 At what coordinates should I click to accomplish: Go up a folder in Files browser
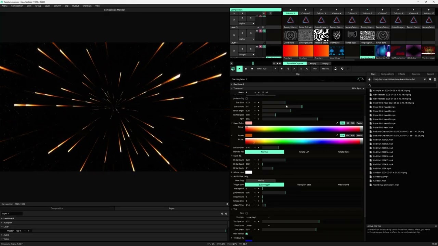[x=370, y=79]
